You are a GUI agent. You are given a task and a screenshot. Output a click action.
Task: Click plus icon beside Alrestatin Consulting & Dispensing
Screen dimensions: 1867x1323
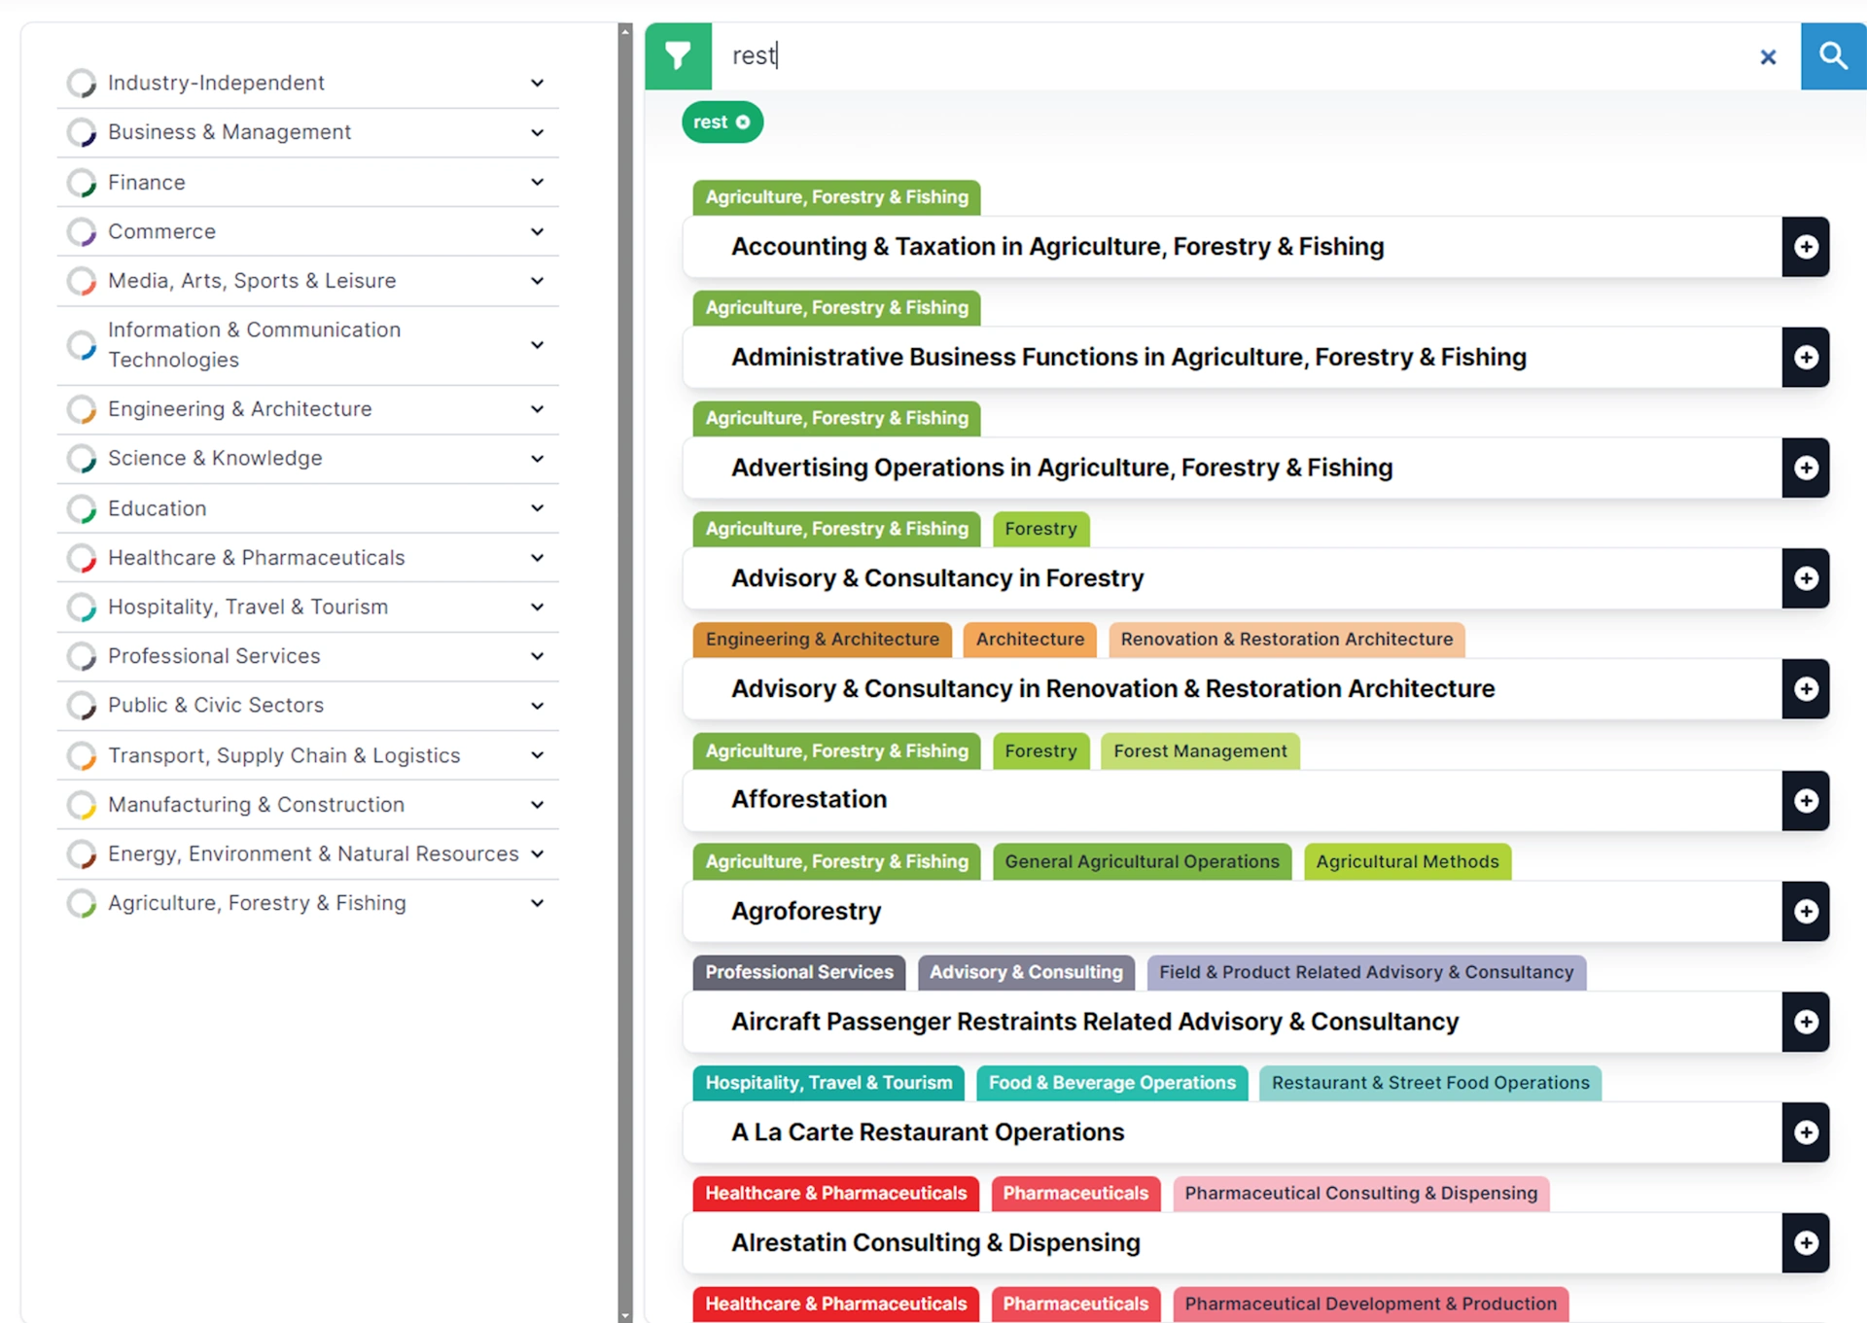point(1806,1243)
